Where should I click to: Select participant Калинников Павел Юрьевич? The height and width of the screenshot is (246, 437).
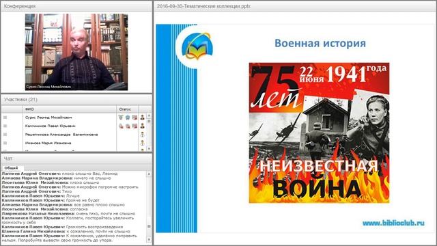click(x=50, y=126)
